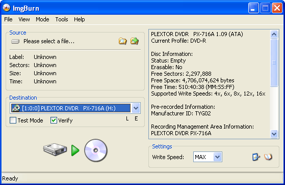Minimize the ImgBurn window

pos(253,8)
